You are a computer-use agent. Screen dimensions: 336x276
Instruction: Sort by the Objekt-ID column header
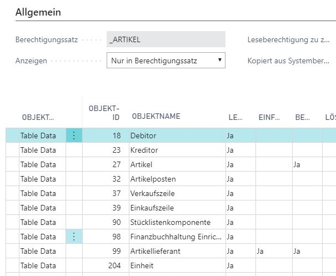pyautogui.click(x=104, y=113)
